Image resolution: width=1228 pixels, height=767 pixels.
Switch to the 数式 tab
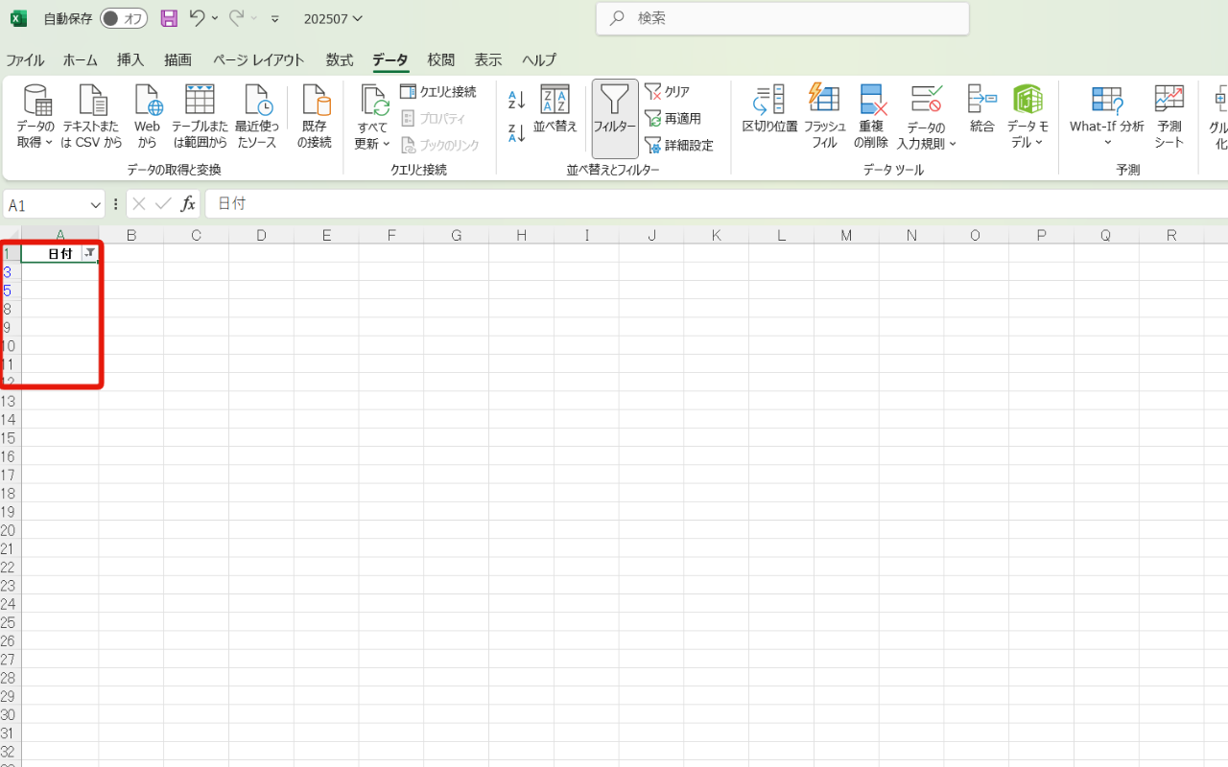339,59
